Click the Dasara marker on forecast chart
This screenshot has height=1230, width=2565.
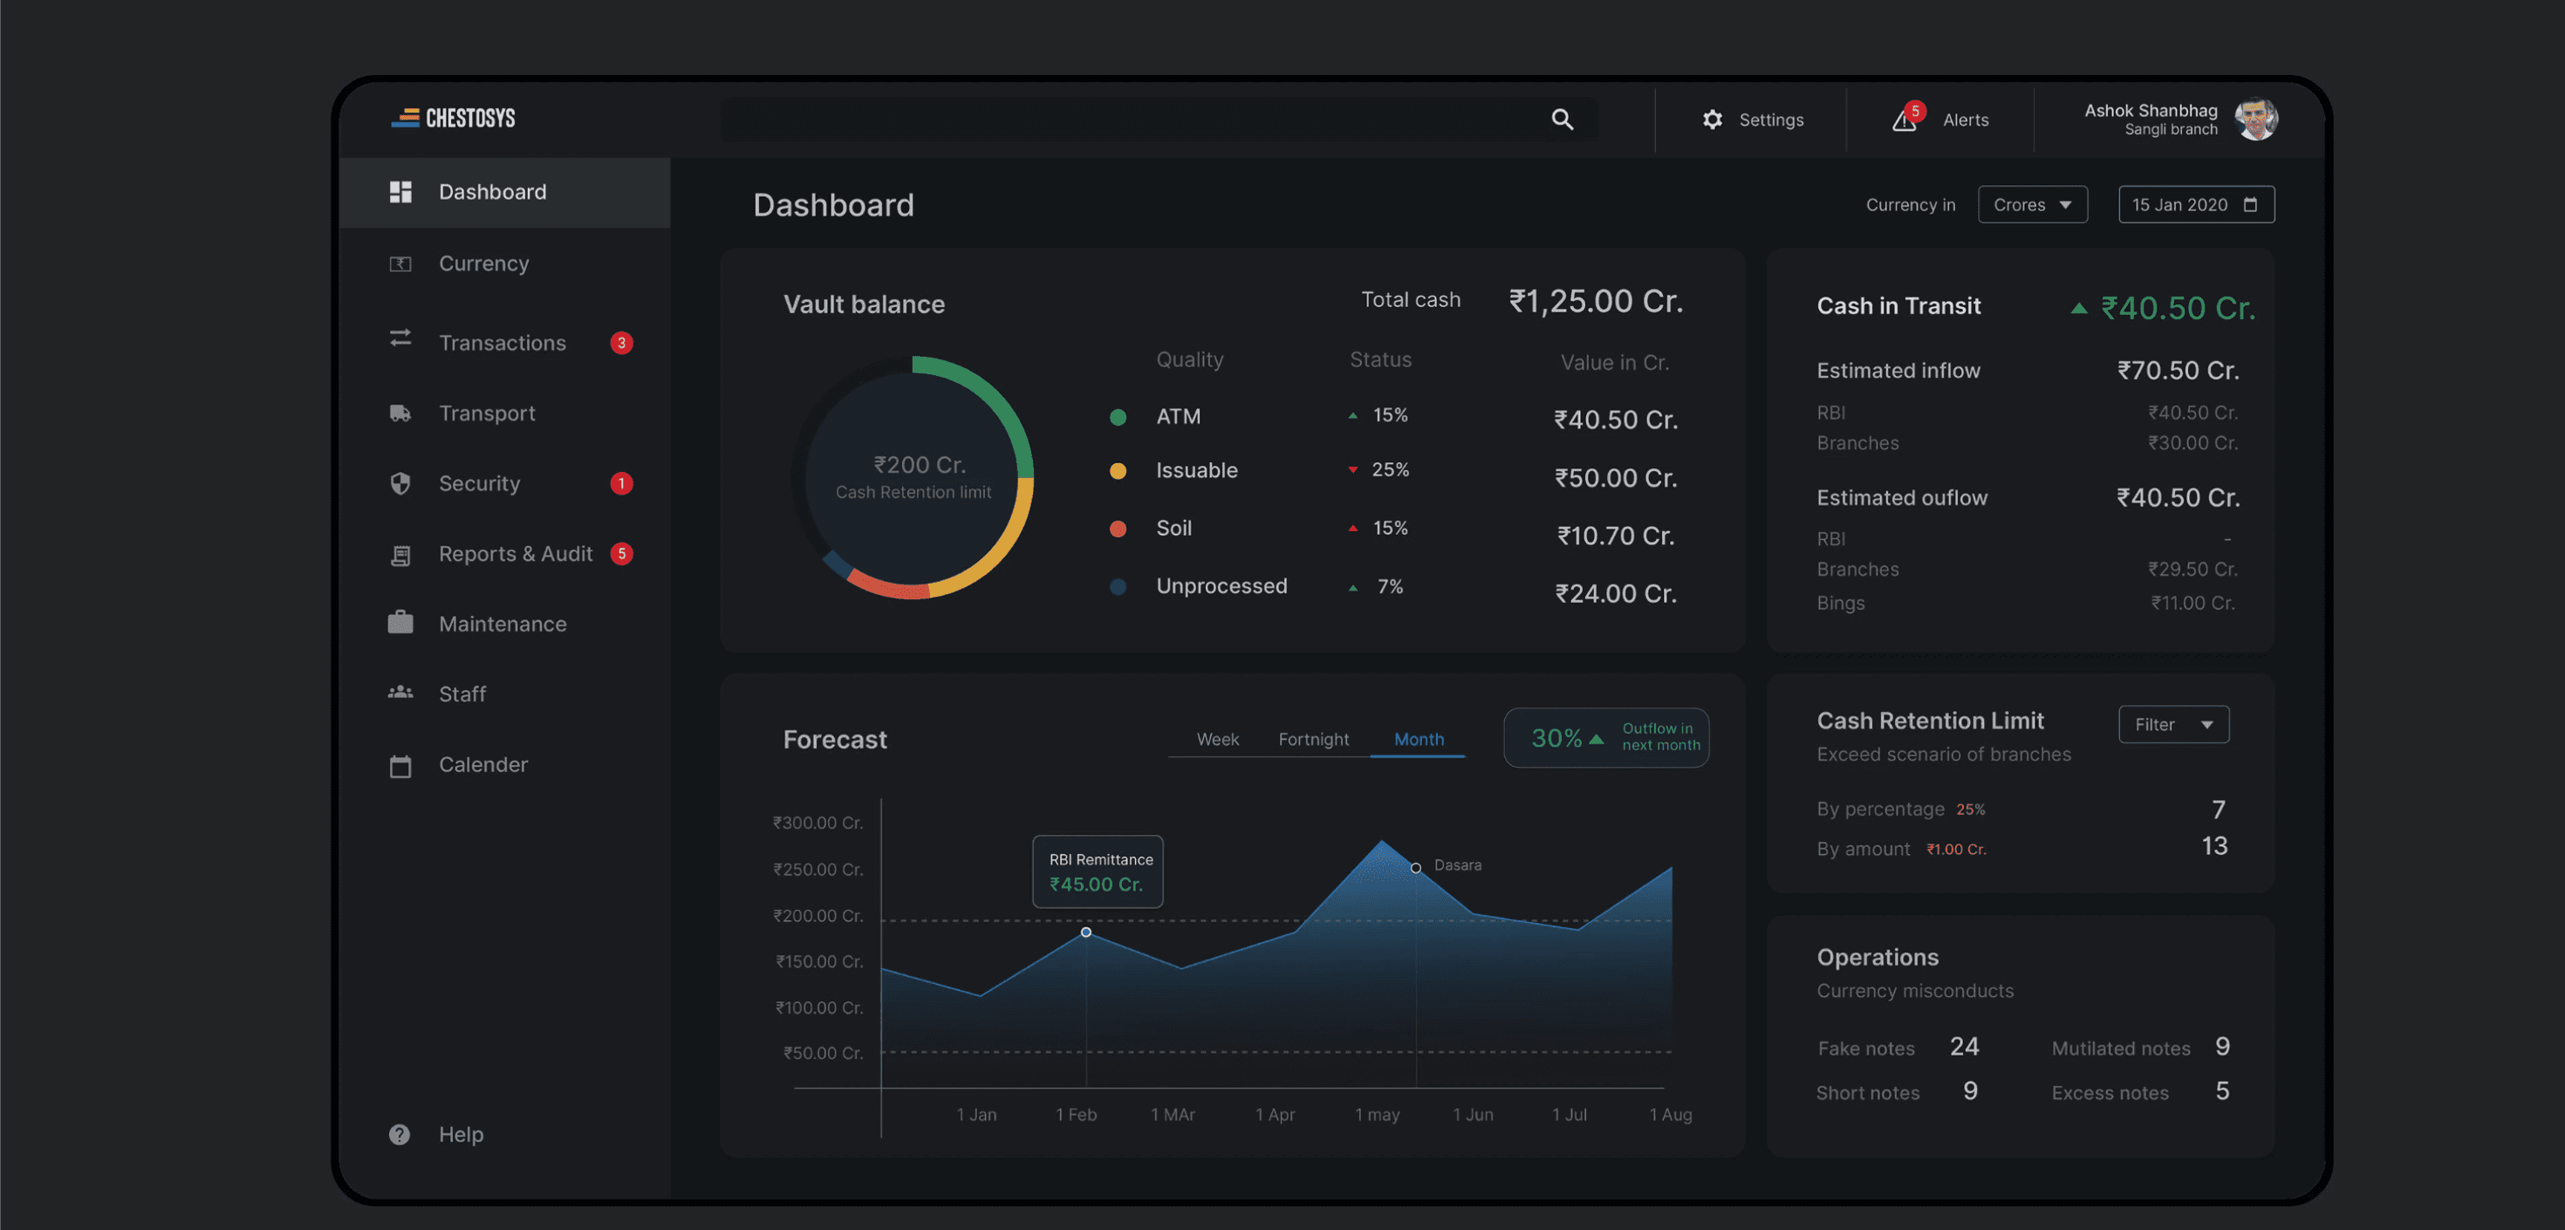(x=1415, y=867)
